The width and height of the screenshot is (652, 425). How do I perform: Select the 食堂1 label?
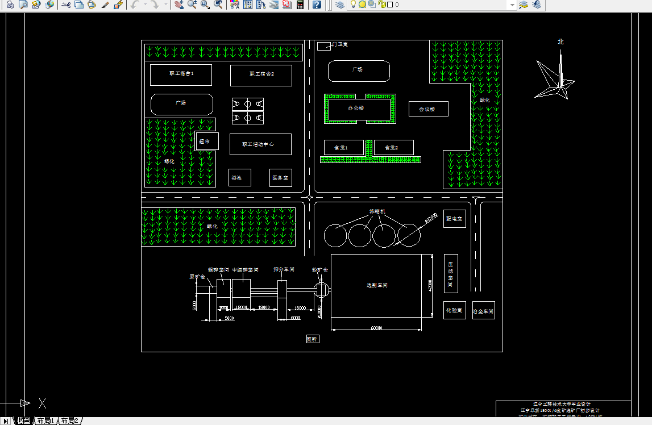[341, 148]
